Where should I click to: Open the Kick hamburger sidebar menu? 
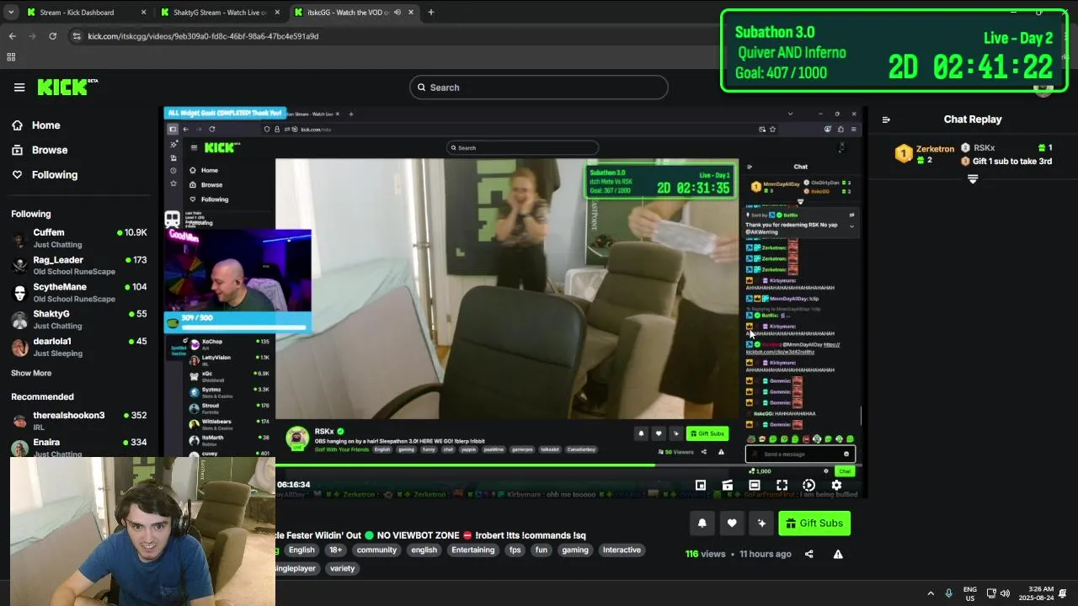pyautogui.click(x=19, y=88)
